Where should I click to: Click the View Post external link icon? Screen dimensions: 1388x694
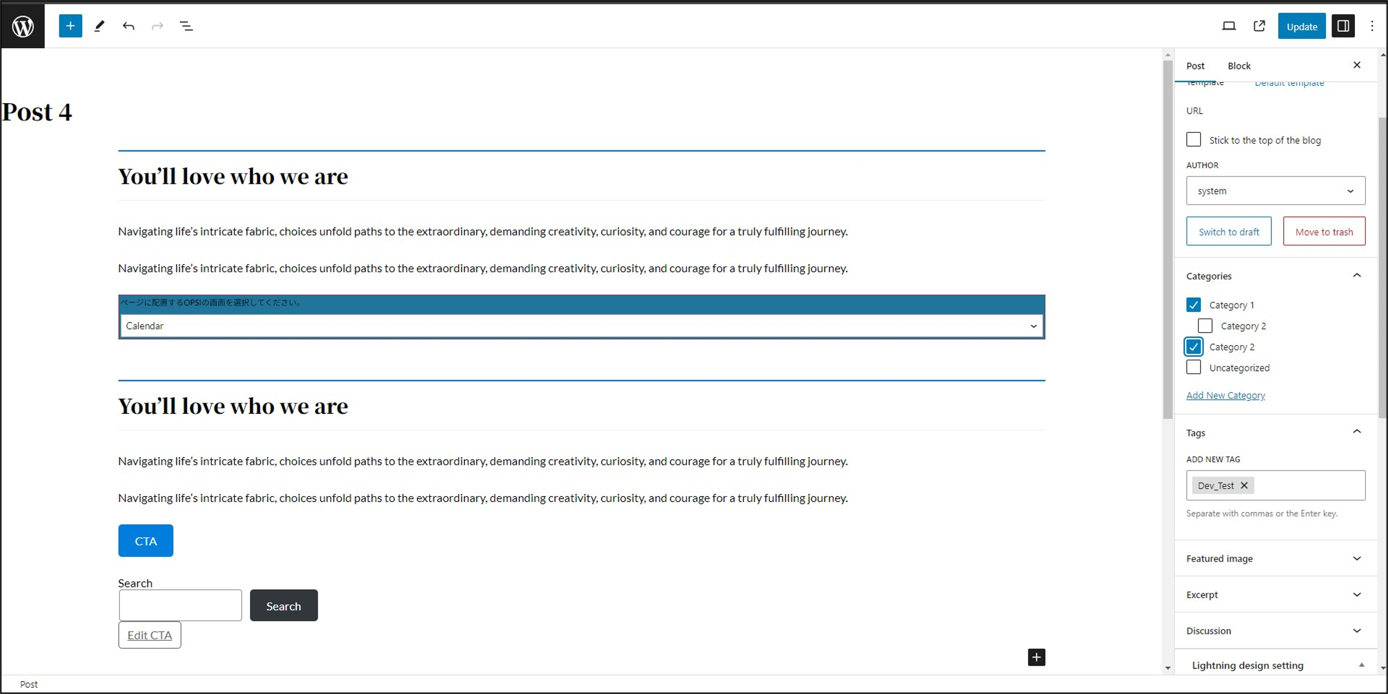click(1259, 26)
